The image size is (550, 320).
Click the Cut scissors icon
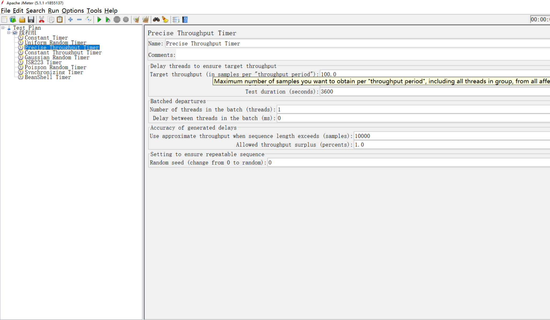[x=42, y=20]
